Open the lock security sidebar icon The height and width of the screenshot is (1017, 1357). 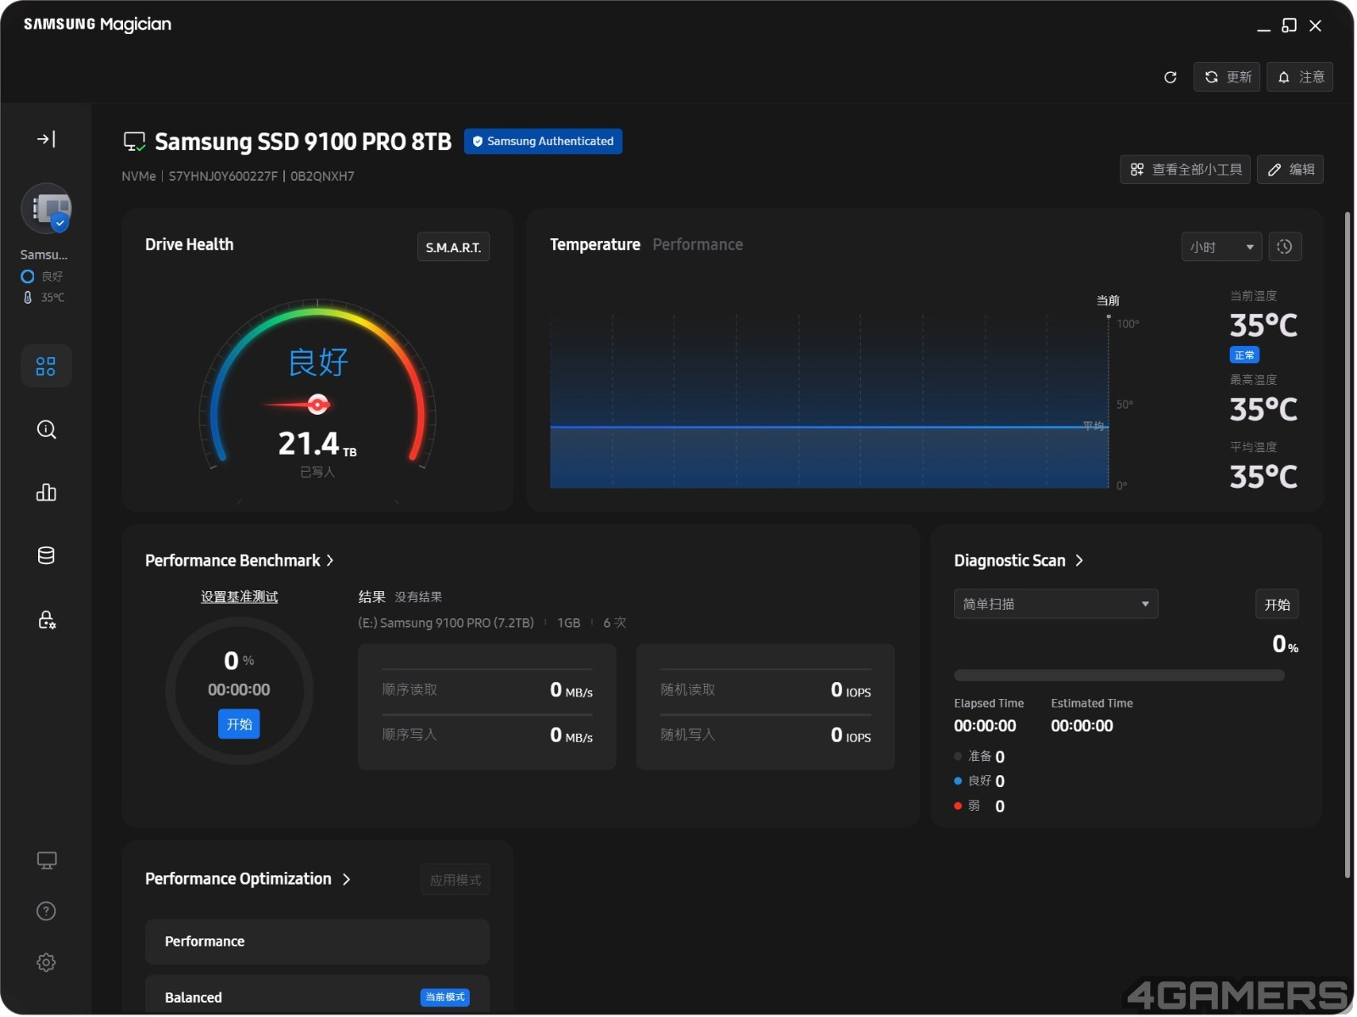point(46,620)
